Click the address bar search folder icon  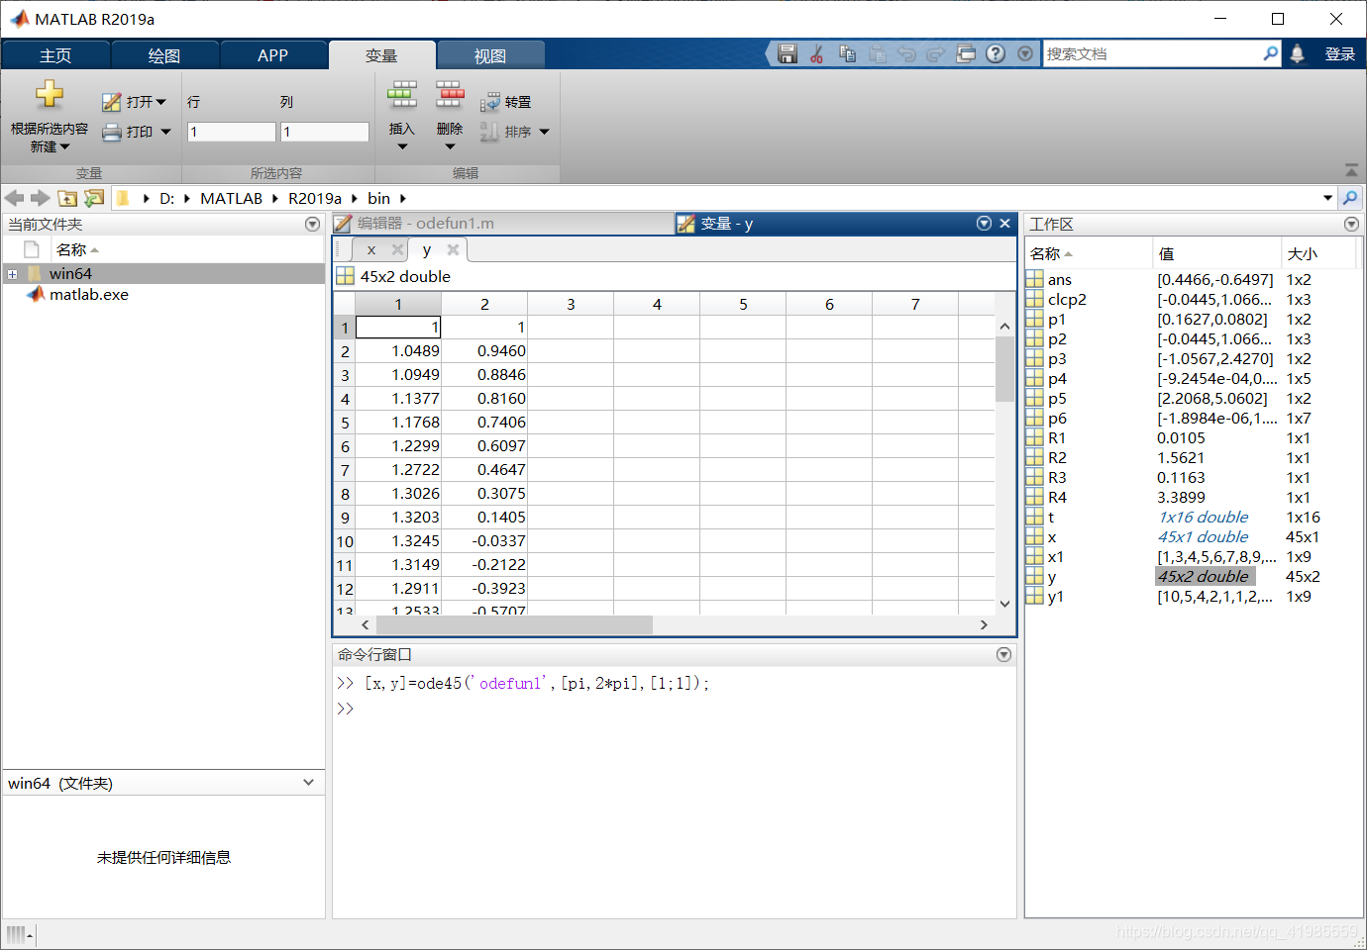coord(1350,198)
